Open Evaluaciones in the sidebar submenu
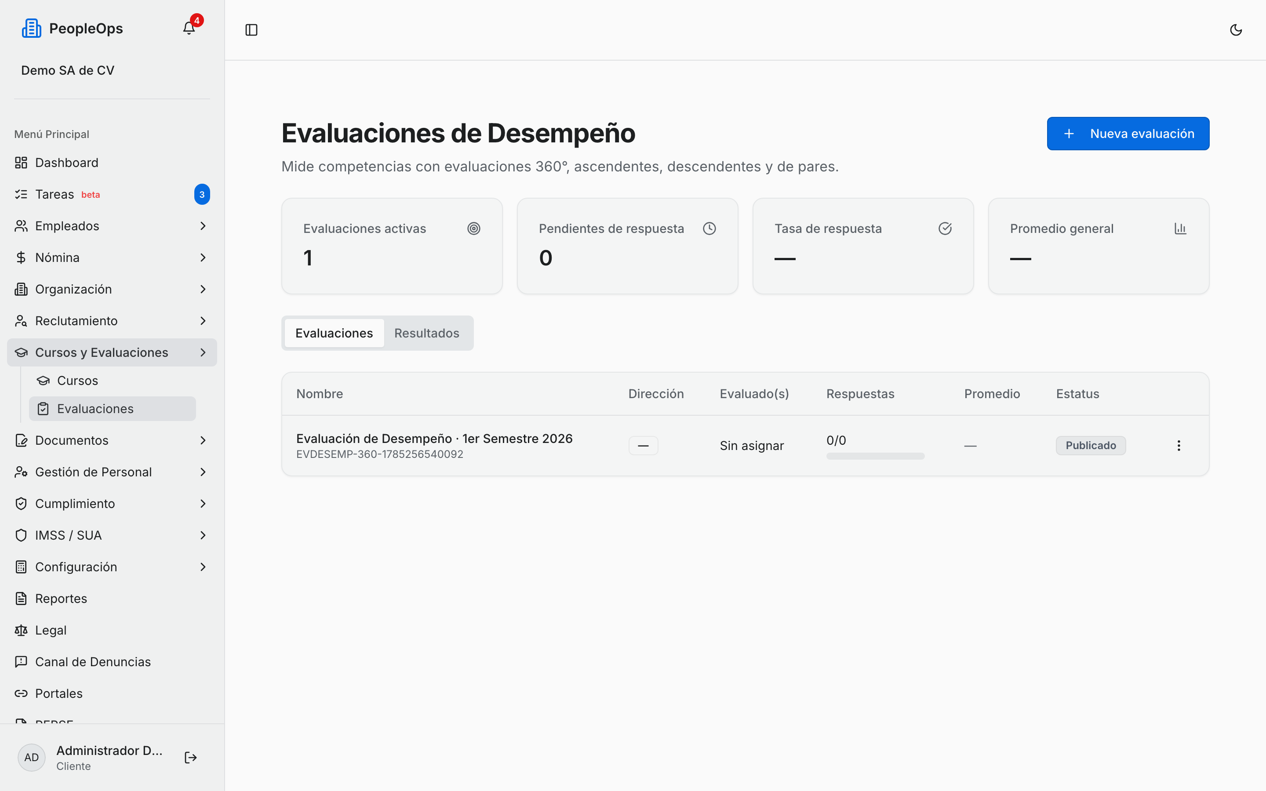This screenshot has height=791, width=1266. point(113,409)
